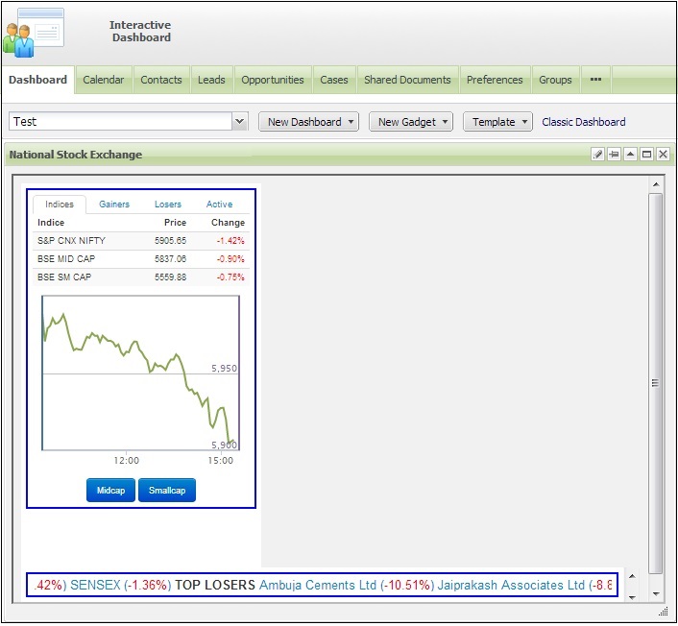Click the 15:00 chart axis label

221,461
